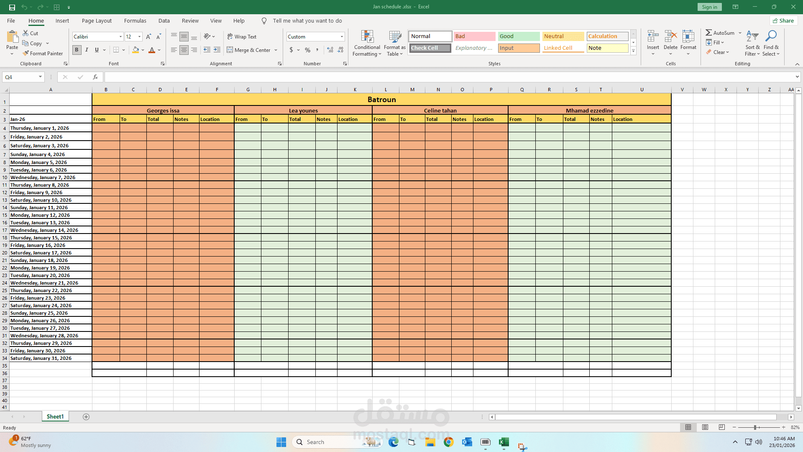Click the Percent Style icon
Image resolution: width=803 pixels, height=452 pixels.
(x=307, y=50)
